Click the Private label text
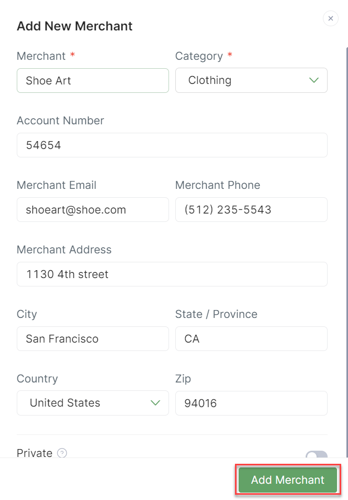The width and height of the screenshot is (348, 500). click(35, 453)
